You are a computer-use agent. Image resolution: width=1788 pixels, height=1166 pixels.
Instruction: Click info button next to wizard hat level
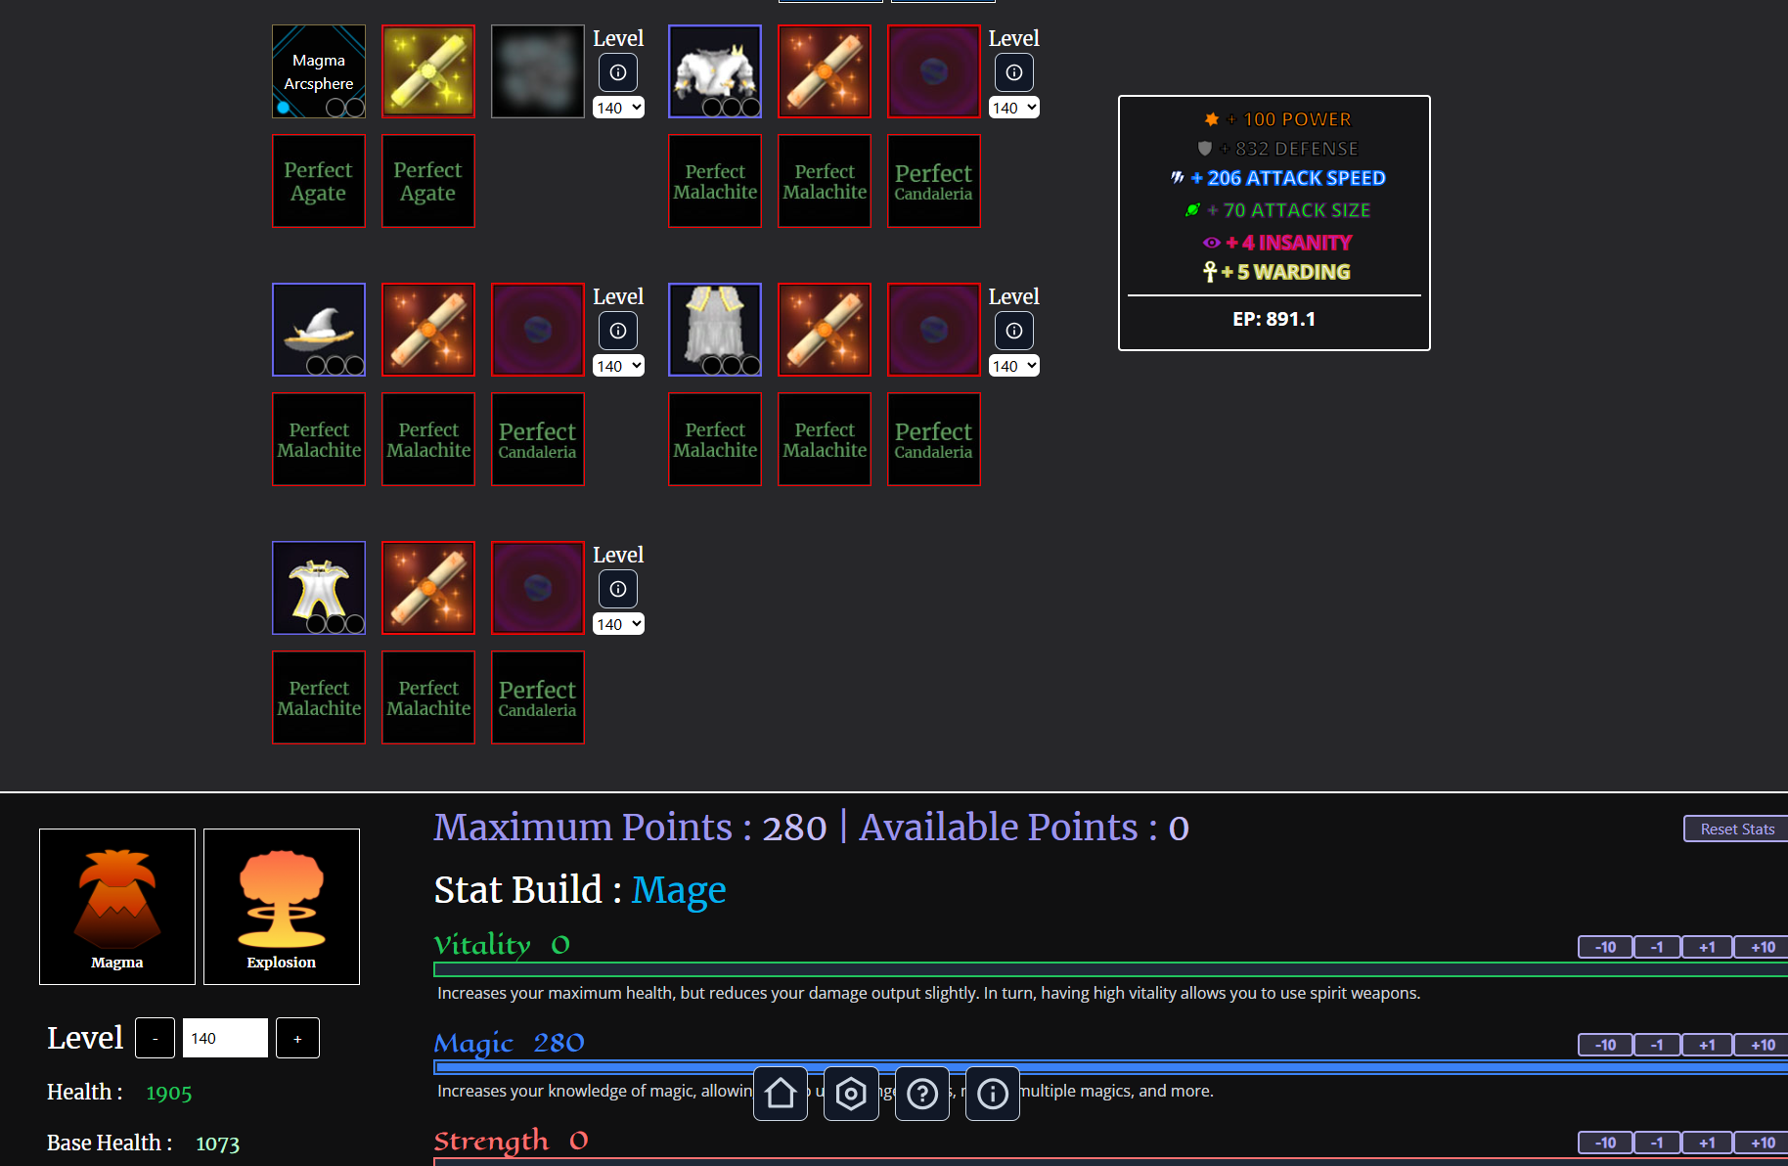click(618, 331)
